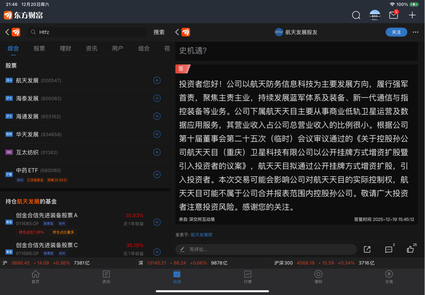The width and height of the screenshot is (425, 295).
Task: Click the 搜索 search button
Action: [159, 32]
